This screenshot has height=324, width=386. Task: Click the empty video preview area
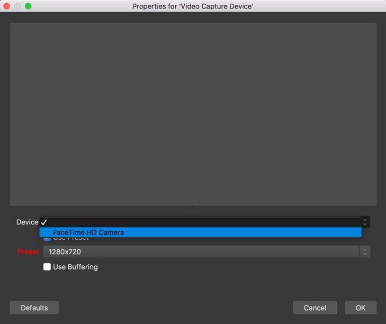click(193, 114)
